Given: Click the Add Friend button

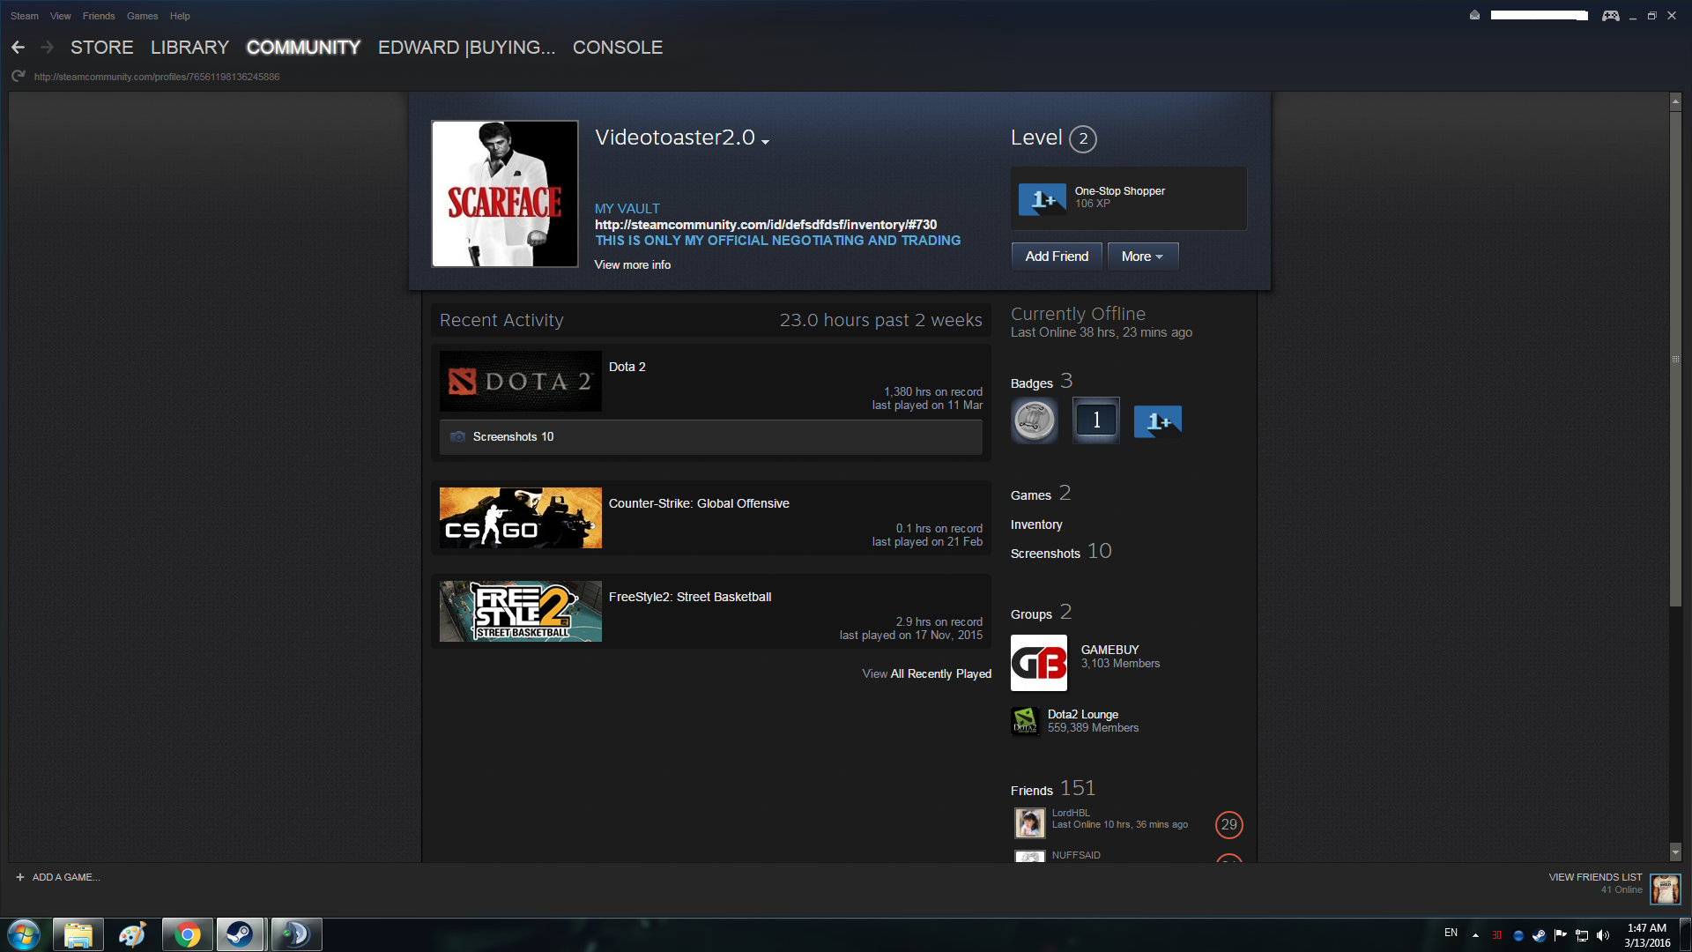Looking at the screenshot, I should click(1056, 257).
